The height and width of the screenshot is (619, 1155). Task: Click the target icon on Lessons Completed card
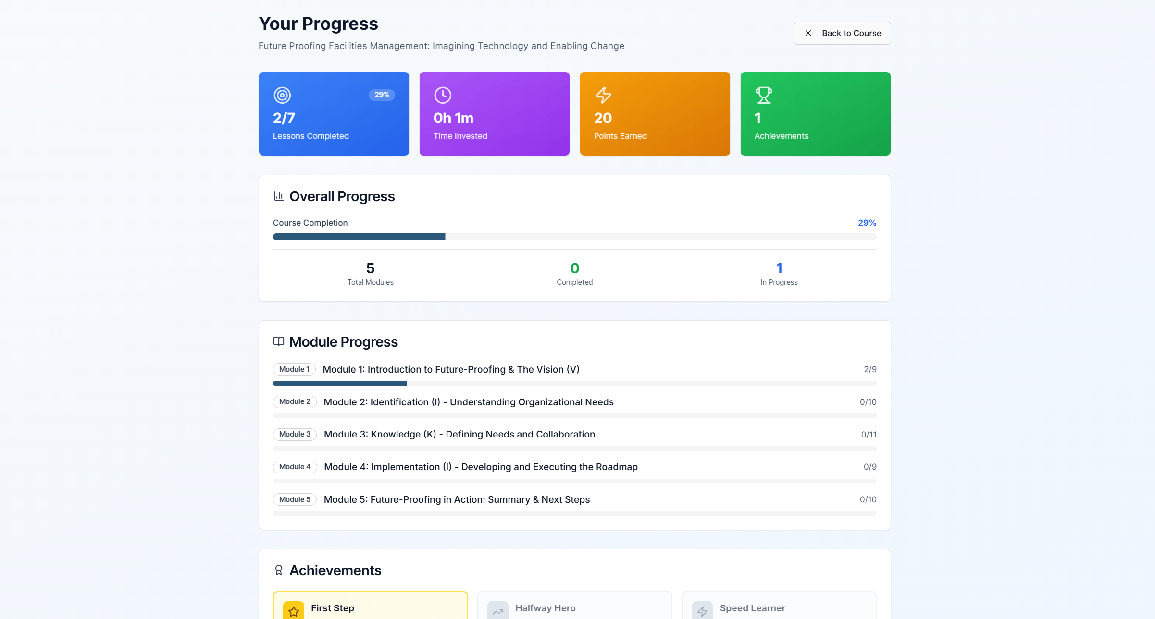click(x=282, y=95)
